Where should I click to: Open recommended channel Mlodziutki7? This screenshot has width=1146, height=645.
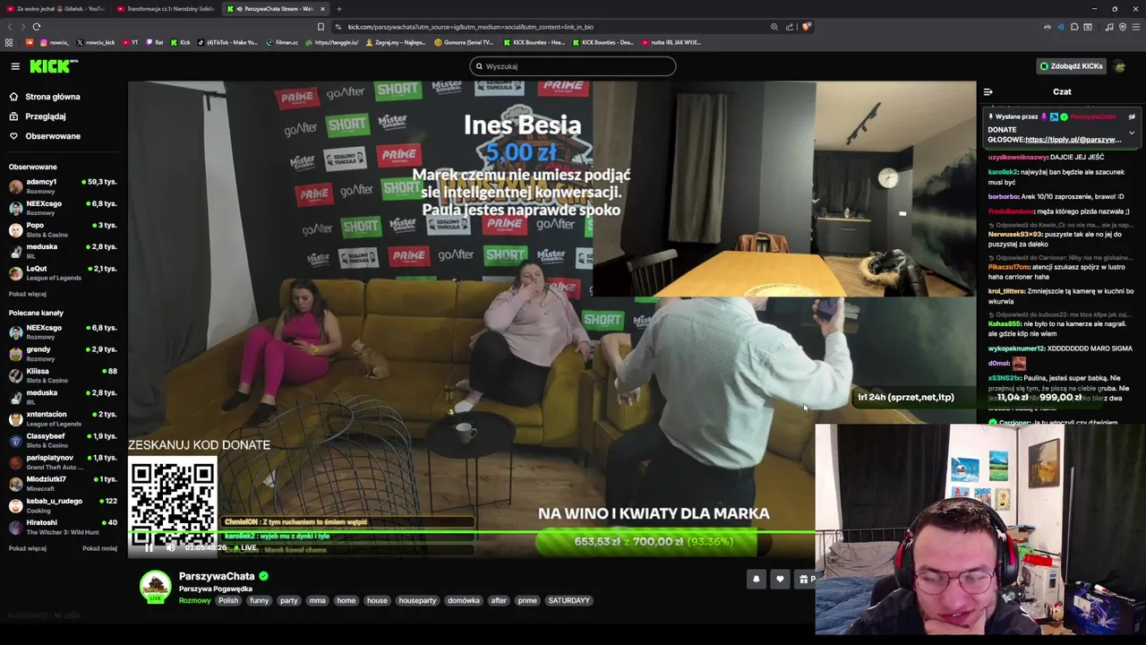click(x=63, y=483)
